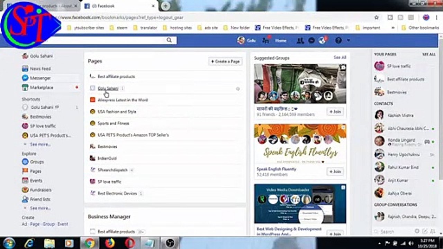This screenshot has height=249, width=443.
Task: Expand See more under Shortcuts
Action: point(40,144)
